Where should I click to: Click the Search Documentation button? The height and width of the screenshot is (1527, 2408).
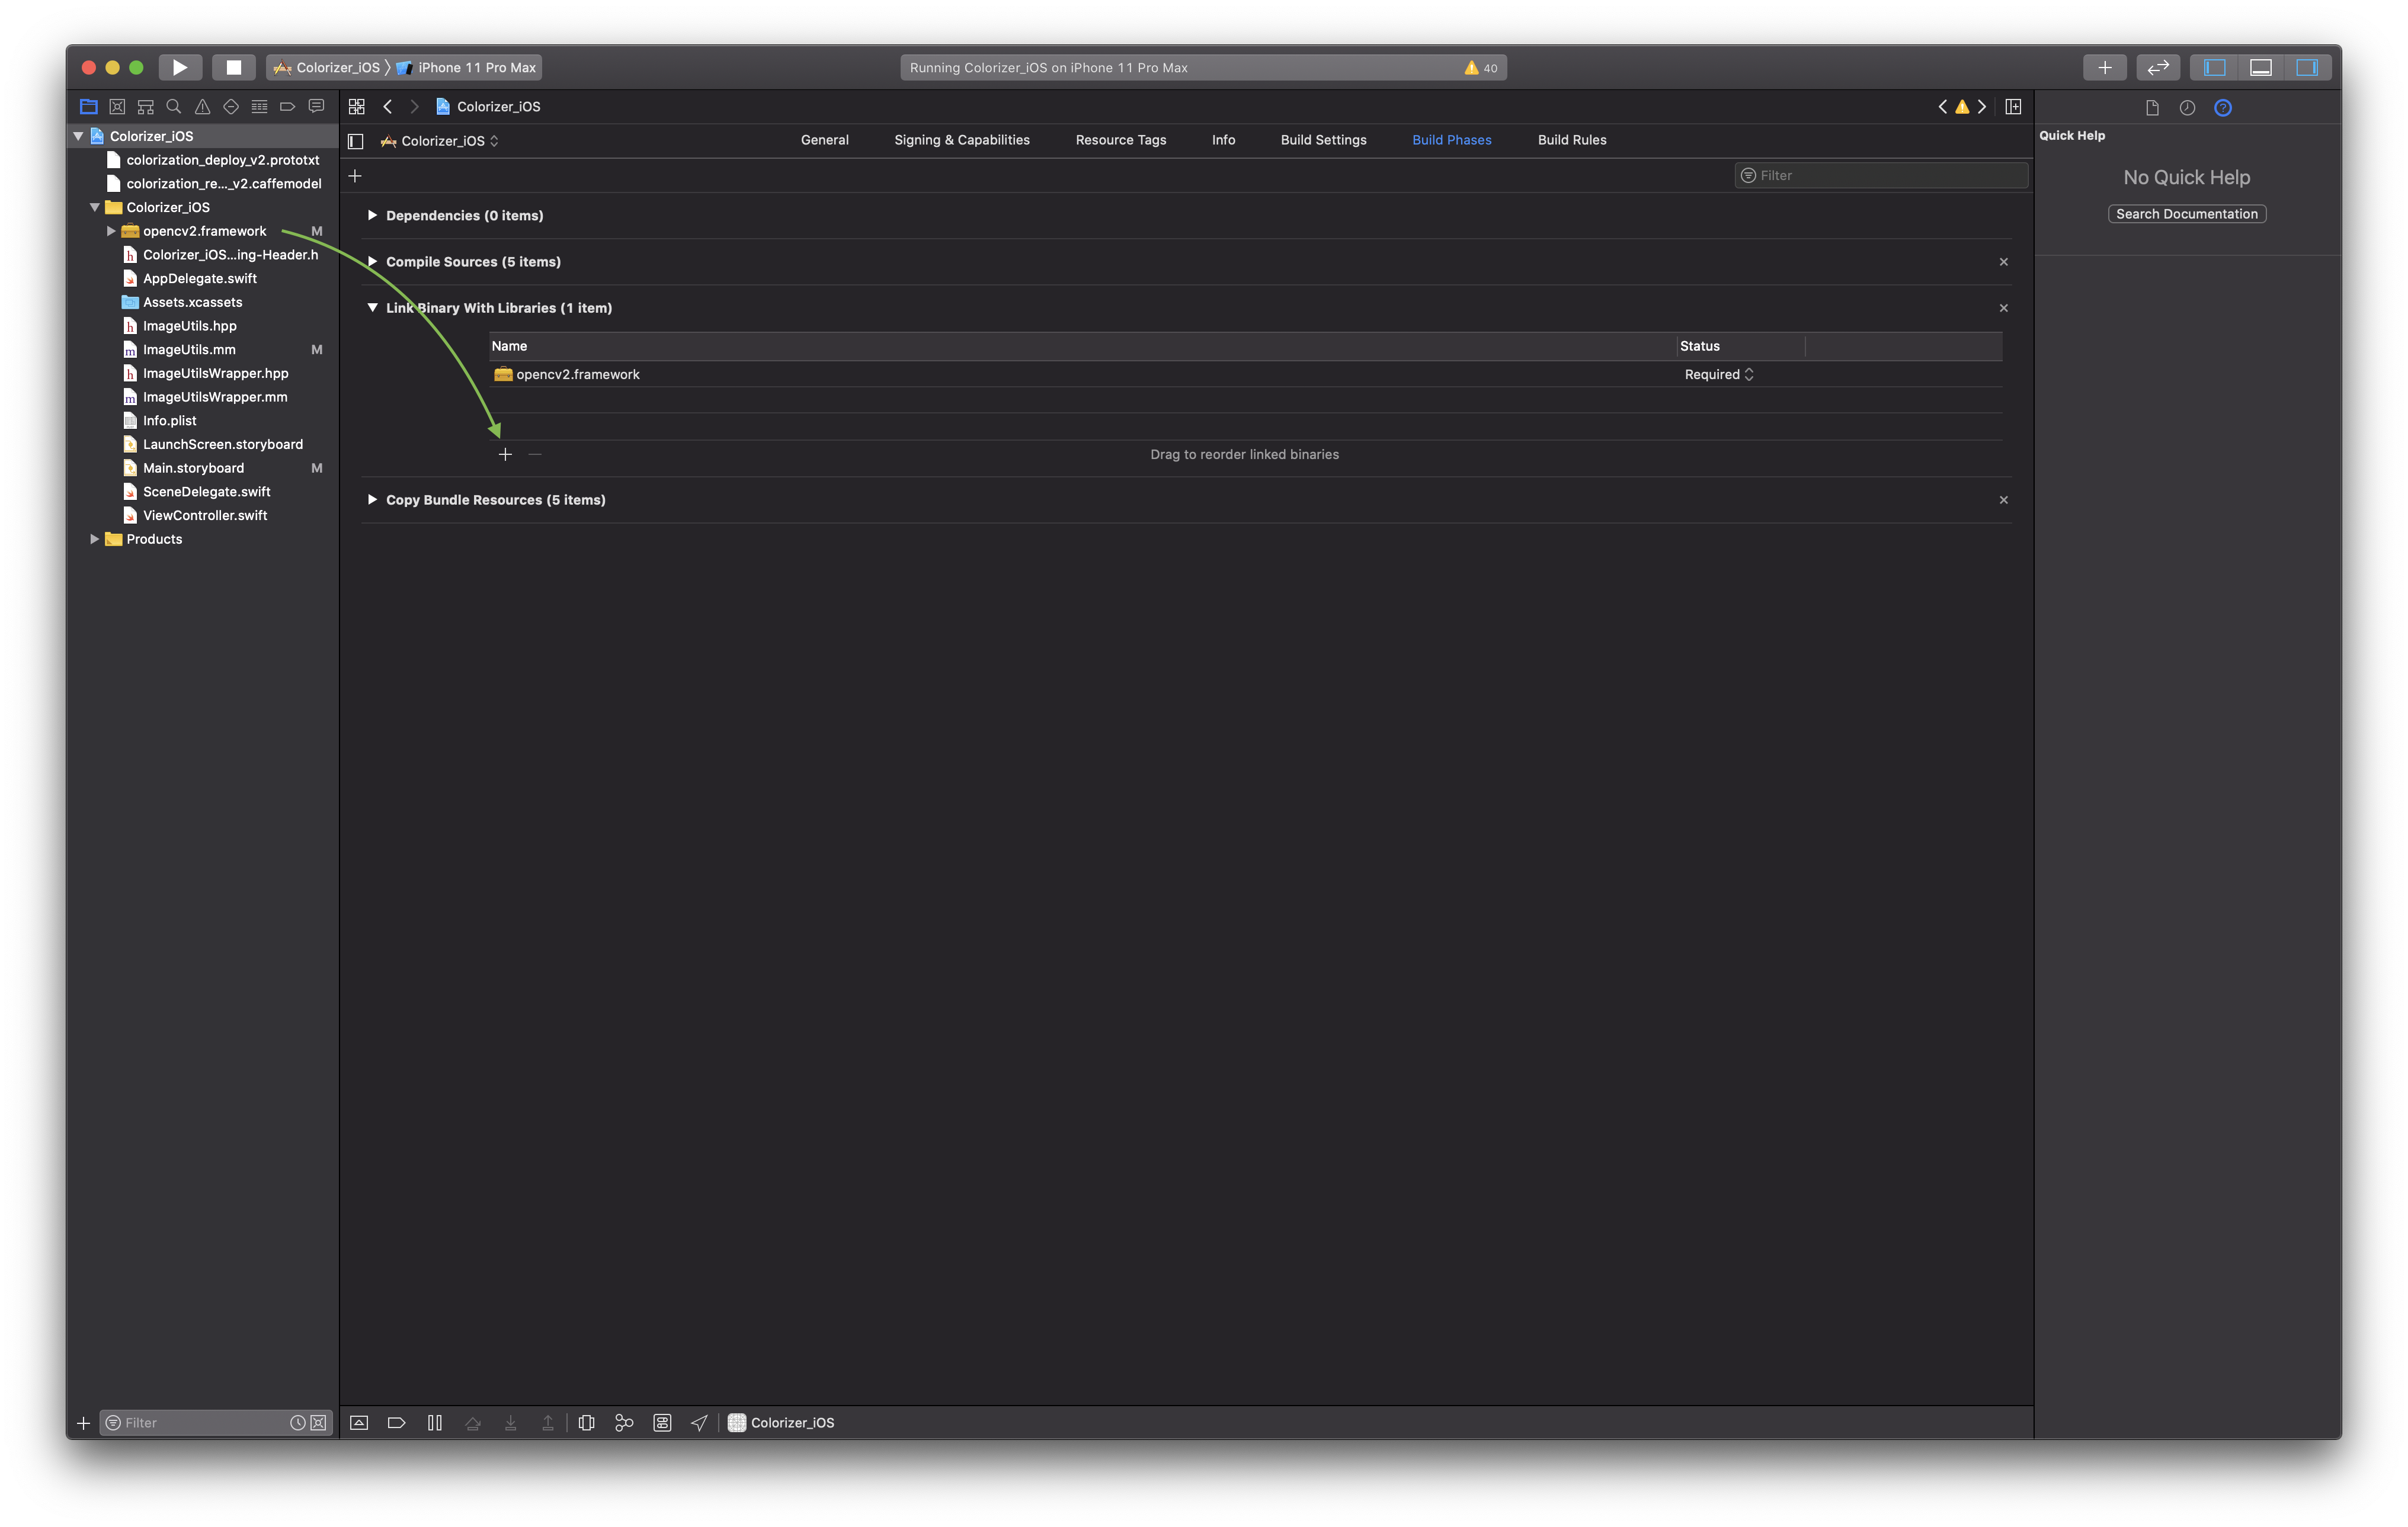tap(2186, 214)
